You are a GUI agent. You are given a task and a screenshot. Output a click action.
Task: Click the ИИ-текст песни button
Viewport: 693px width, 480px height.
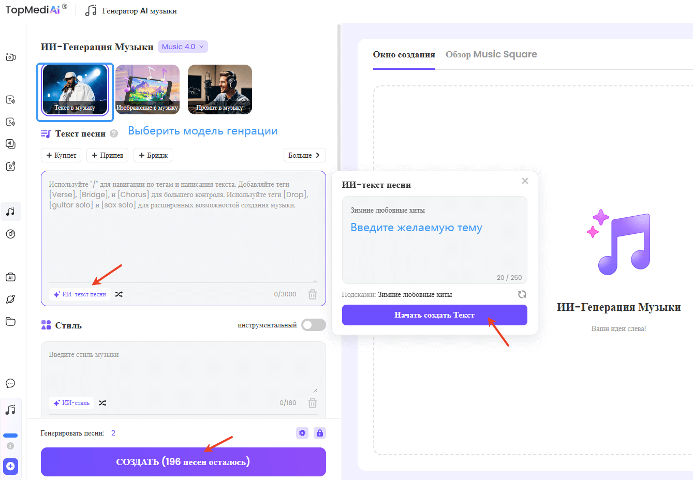coord(80,294)
